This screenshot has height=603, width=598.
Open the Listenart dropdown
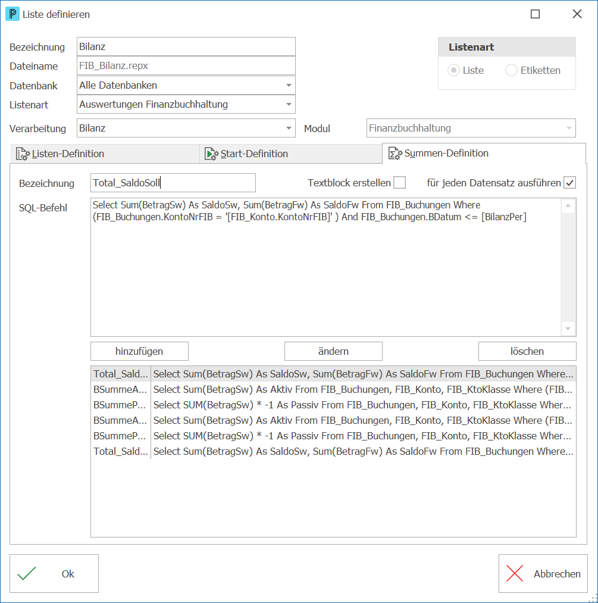tap(289, 105)
